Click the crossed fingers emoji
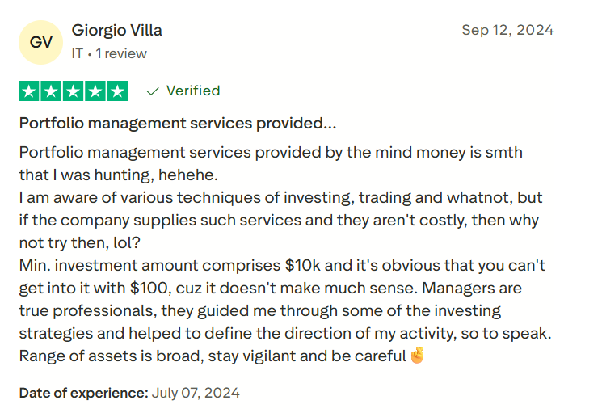Screen dimensions: 602x417 click(417, 356)
